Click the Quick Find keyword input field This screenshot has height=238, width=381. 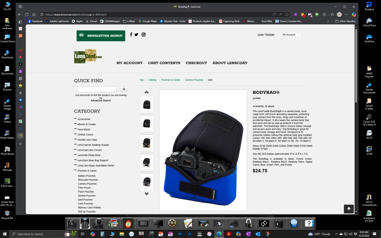[x=97, y=89]
